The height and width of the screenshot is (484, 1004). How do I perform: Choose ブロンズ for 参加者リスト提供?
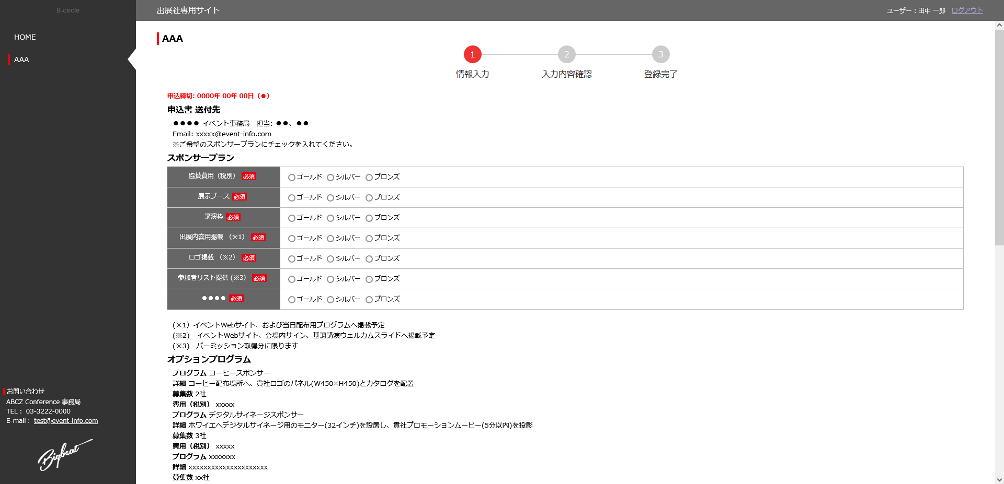(369, 279)
